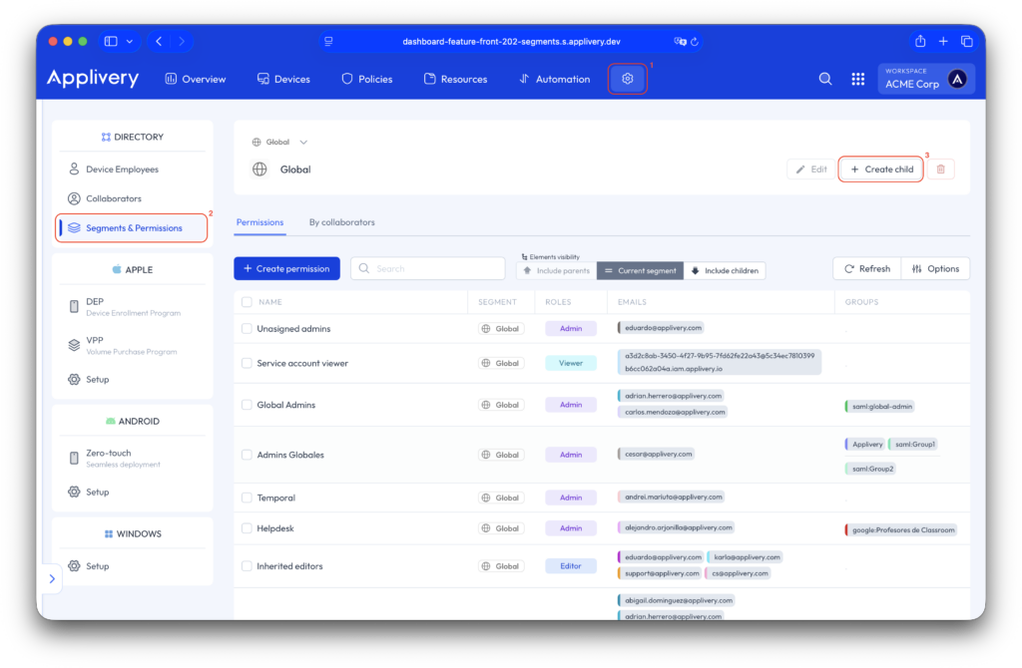
Task: Open Options via the sliders icon
Action: [x=935, y=268]
